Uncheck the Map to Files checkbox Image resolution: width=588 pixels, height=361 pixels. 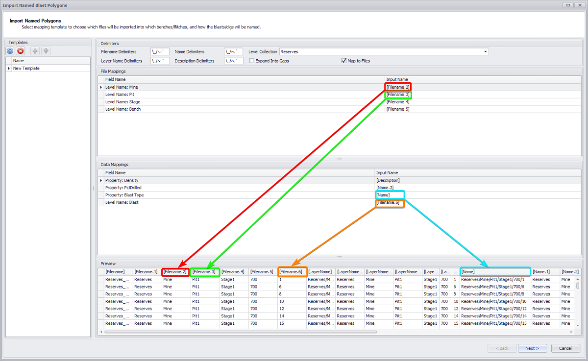pos(344,61)
